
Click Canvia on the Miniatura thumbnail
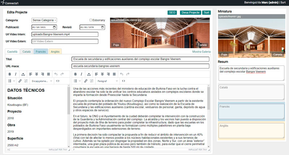pos(277,54)
